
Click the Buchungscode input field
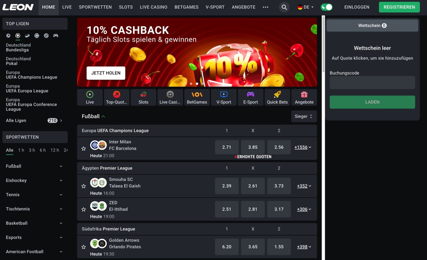(x=372, y=82)
